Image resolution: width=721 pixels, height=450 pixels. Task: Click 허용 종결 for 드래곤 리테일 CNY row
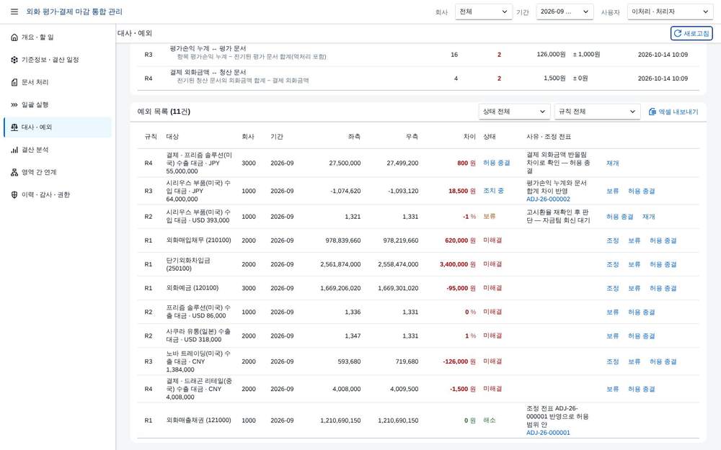pos(642,389)
